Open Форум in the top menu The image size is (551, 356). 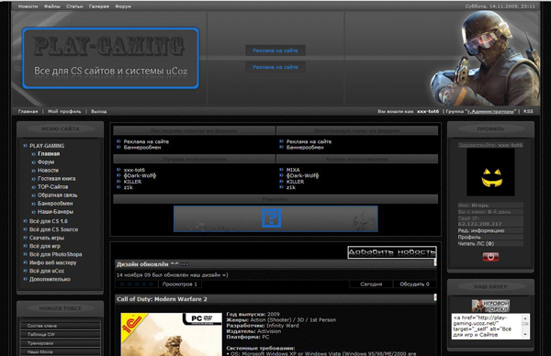[123, 6]
